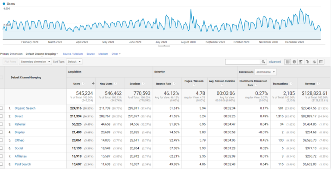Sort table by Revenue column header

click(x=310, y=84)
